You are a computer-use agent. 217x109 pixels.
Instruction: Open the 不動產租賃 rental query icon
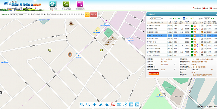pyautogui.click(x=66, y=4)
